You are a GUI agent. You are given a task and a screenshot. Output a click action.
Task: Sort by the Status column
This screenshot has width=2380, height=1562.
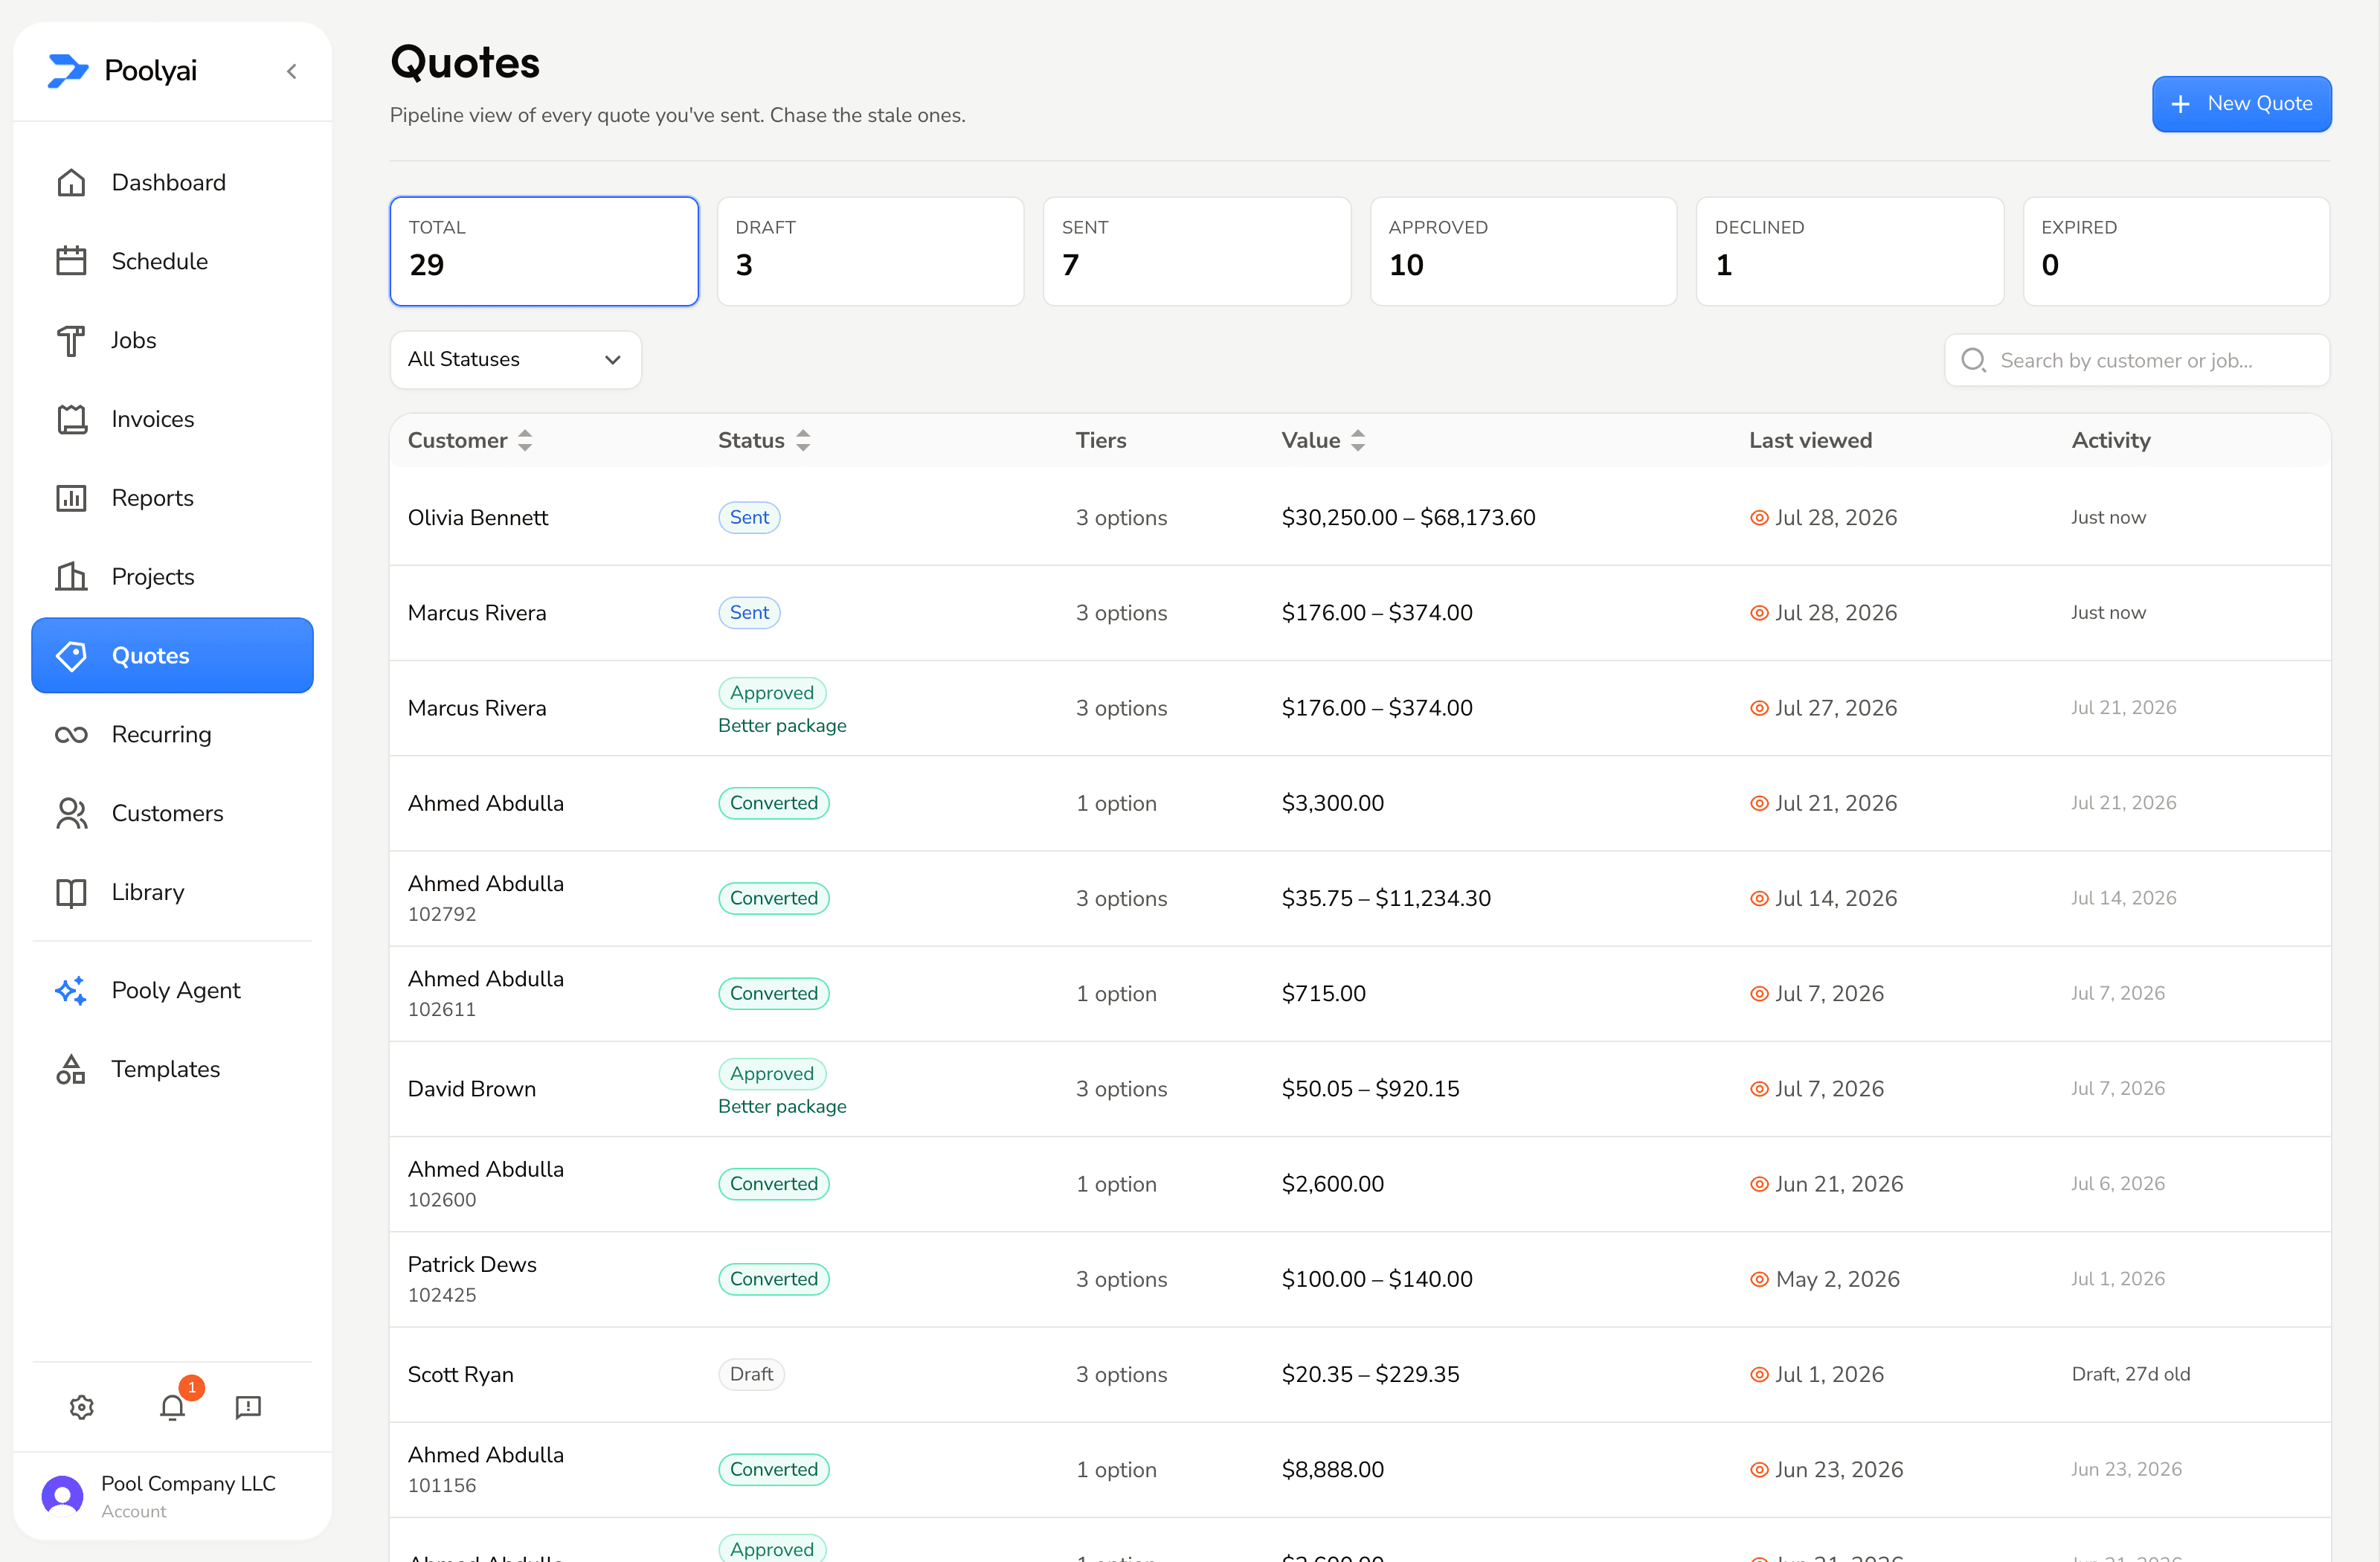[x=764, y=441]
